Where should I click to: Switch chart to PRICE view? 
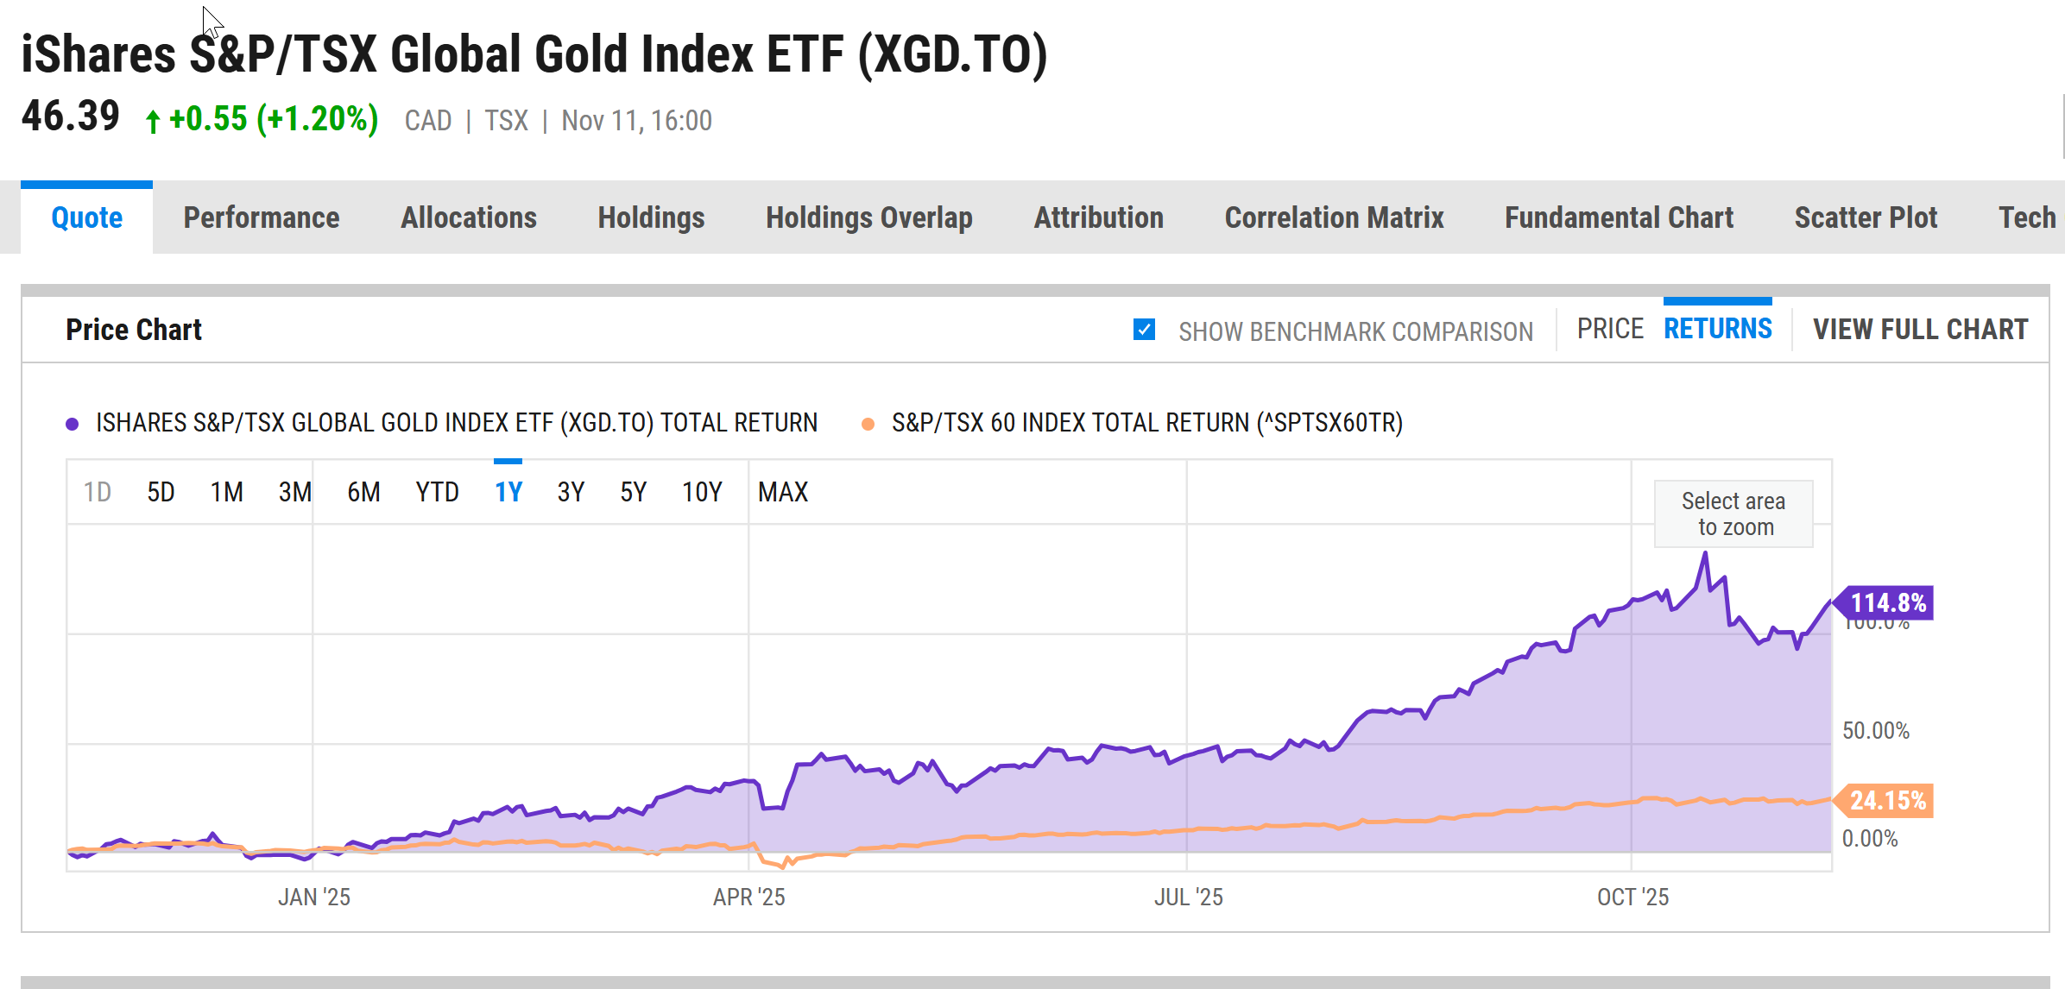[1609, 329]
